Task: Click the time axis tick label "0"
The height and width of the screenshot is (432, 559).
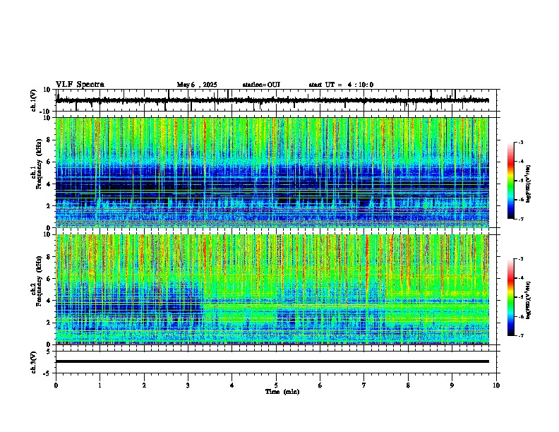Action: click(56, 385)
